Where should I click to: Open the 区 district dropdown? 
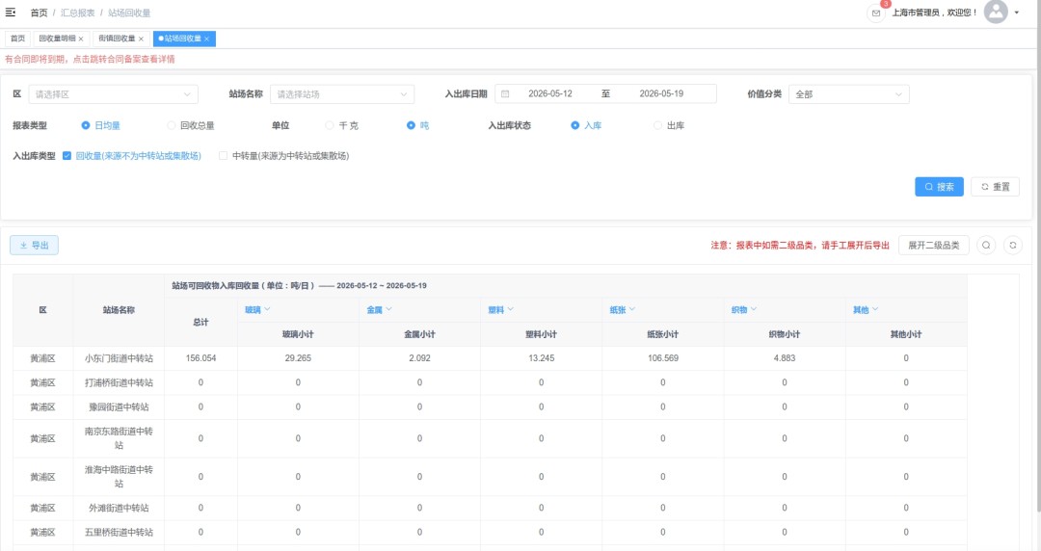point(114,94)
